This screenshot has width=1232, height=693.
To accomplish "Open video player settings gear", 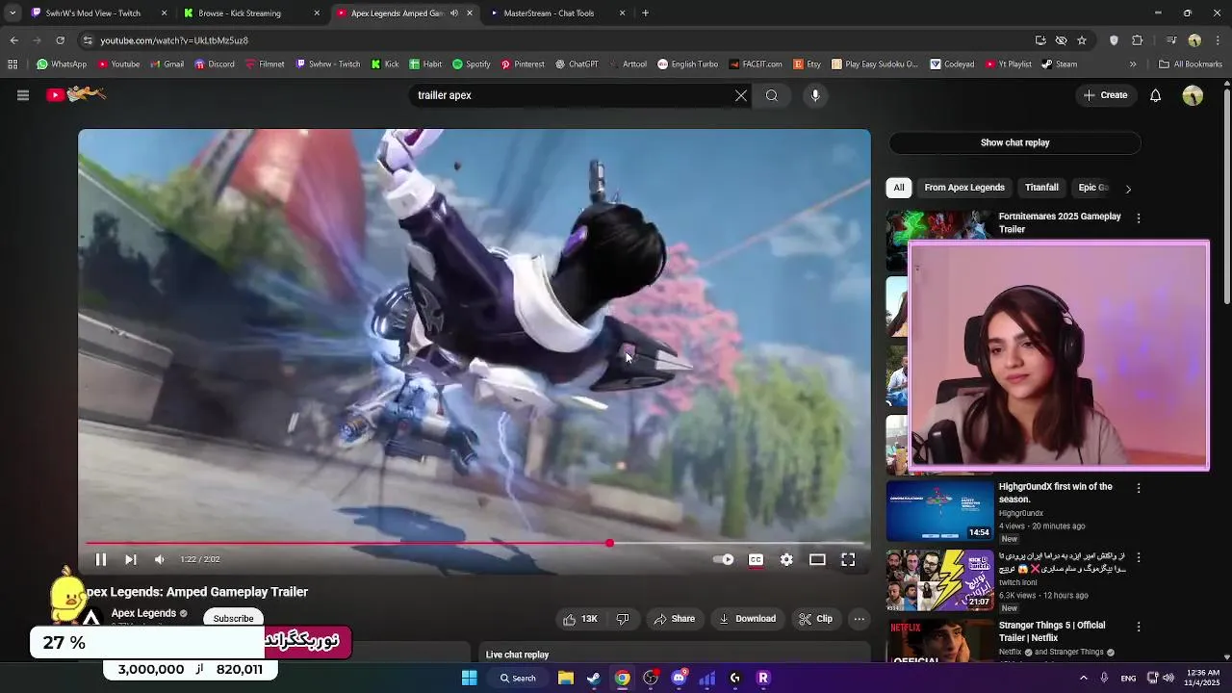I will (x=786, y=559).
